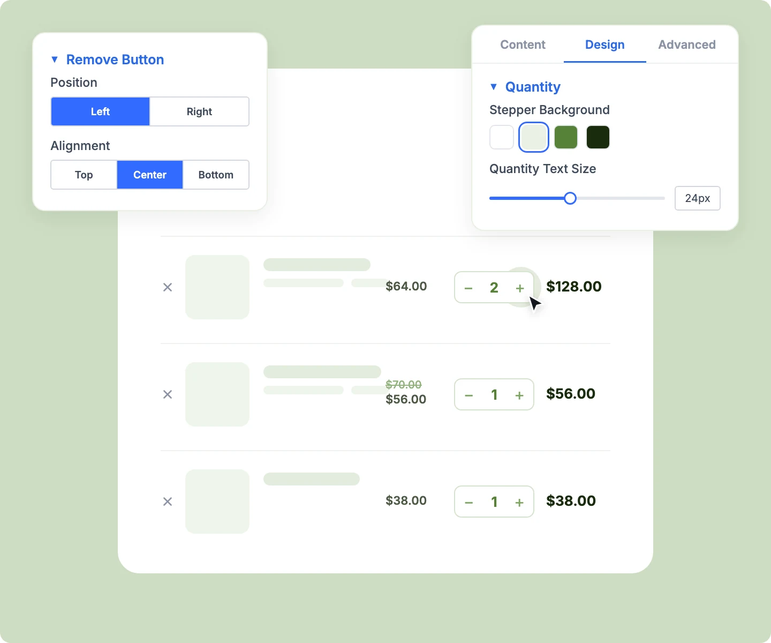Choose Bottom alignment
Screen dimensions: 771x643
click(216, 175)
